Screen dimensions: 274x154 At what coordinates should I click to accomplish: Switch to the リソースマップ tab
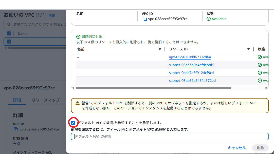(46, 100)
